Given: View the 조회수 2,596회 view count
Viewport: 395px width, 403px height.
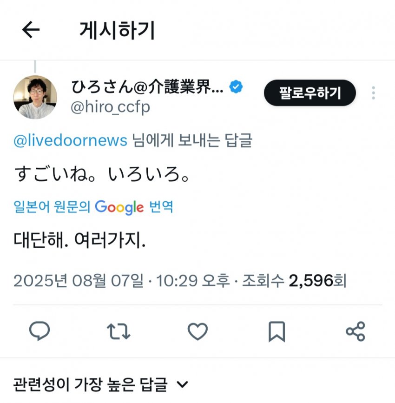Looking at the screenshot, I should coord(294,280).
